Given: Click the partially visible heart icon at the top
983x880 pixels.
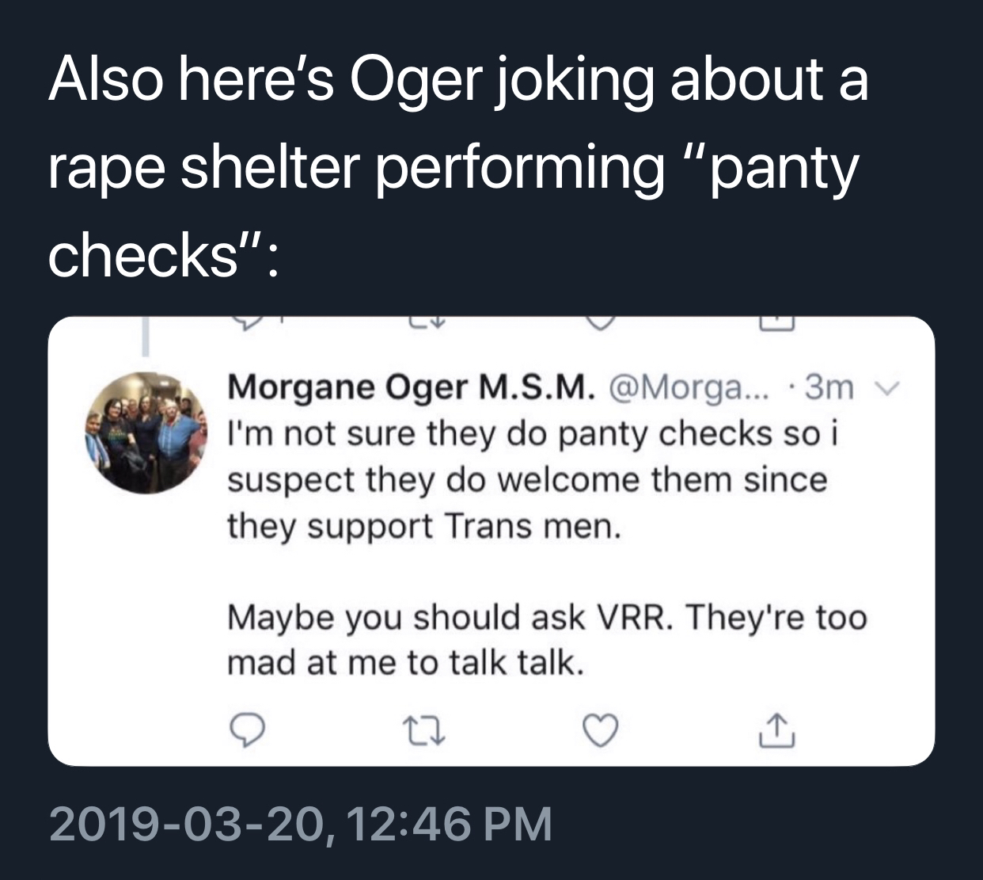Looking at the screenshot, I should click(x=601, y=322).
